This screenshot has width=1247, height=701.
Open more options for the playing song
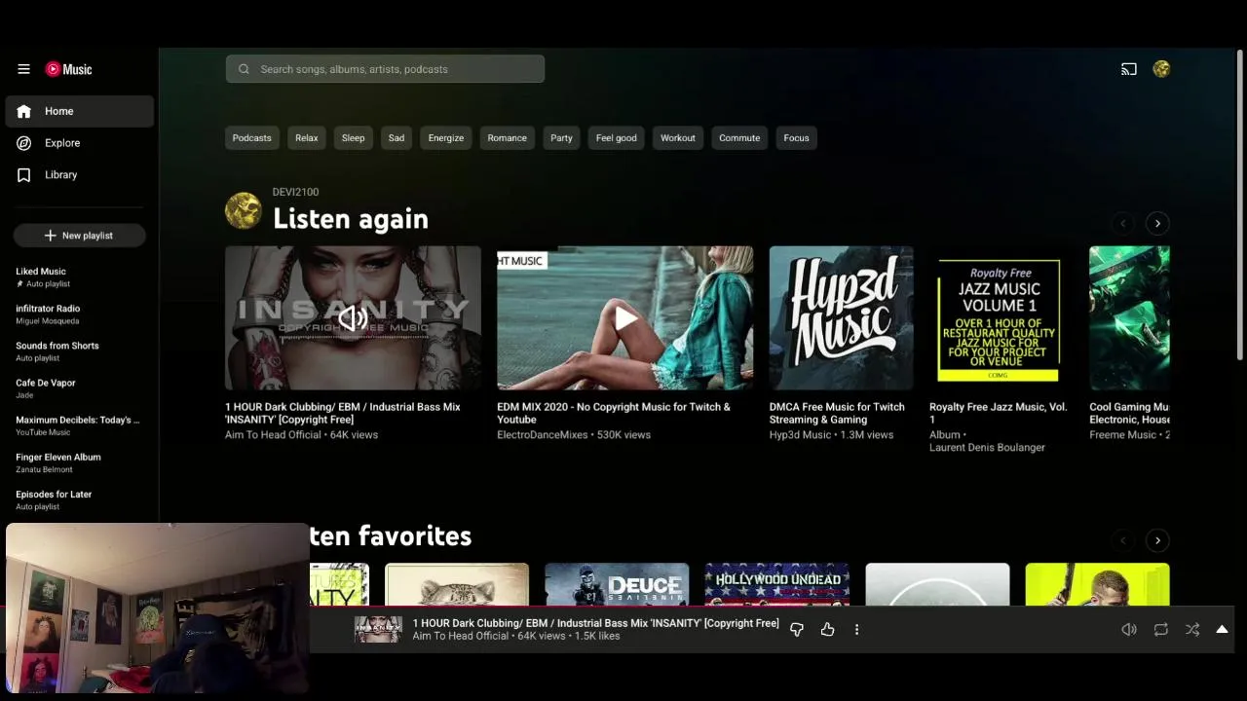[x=856, y=630]
